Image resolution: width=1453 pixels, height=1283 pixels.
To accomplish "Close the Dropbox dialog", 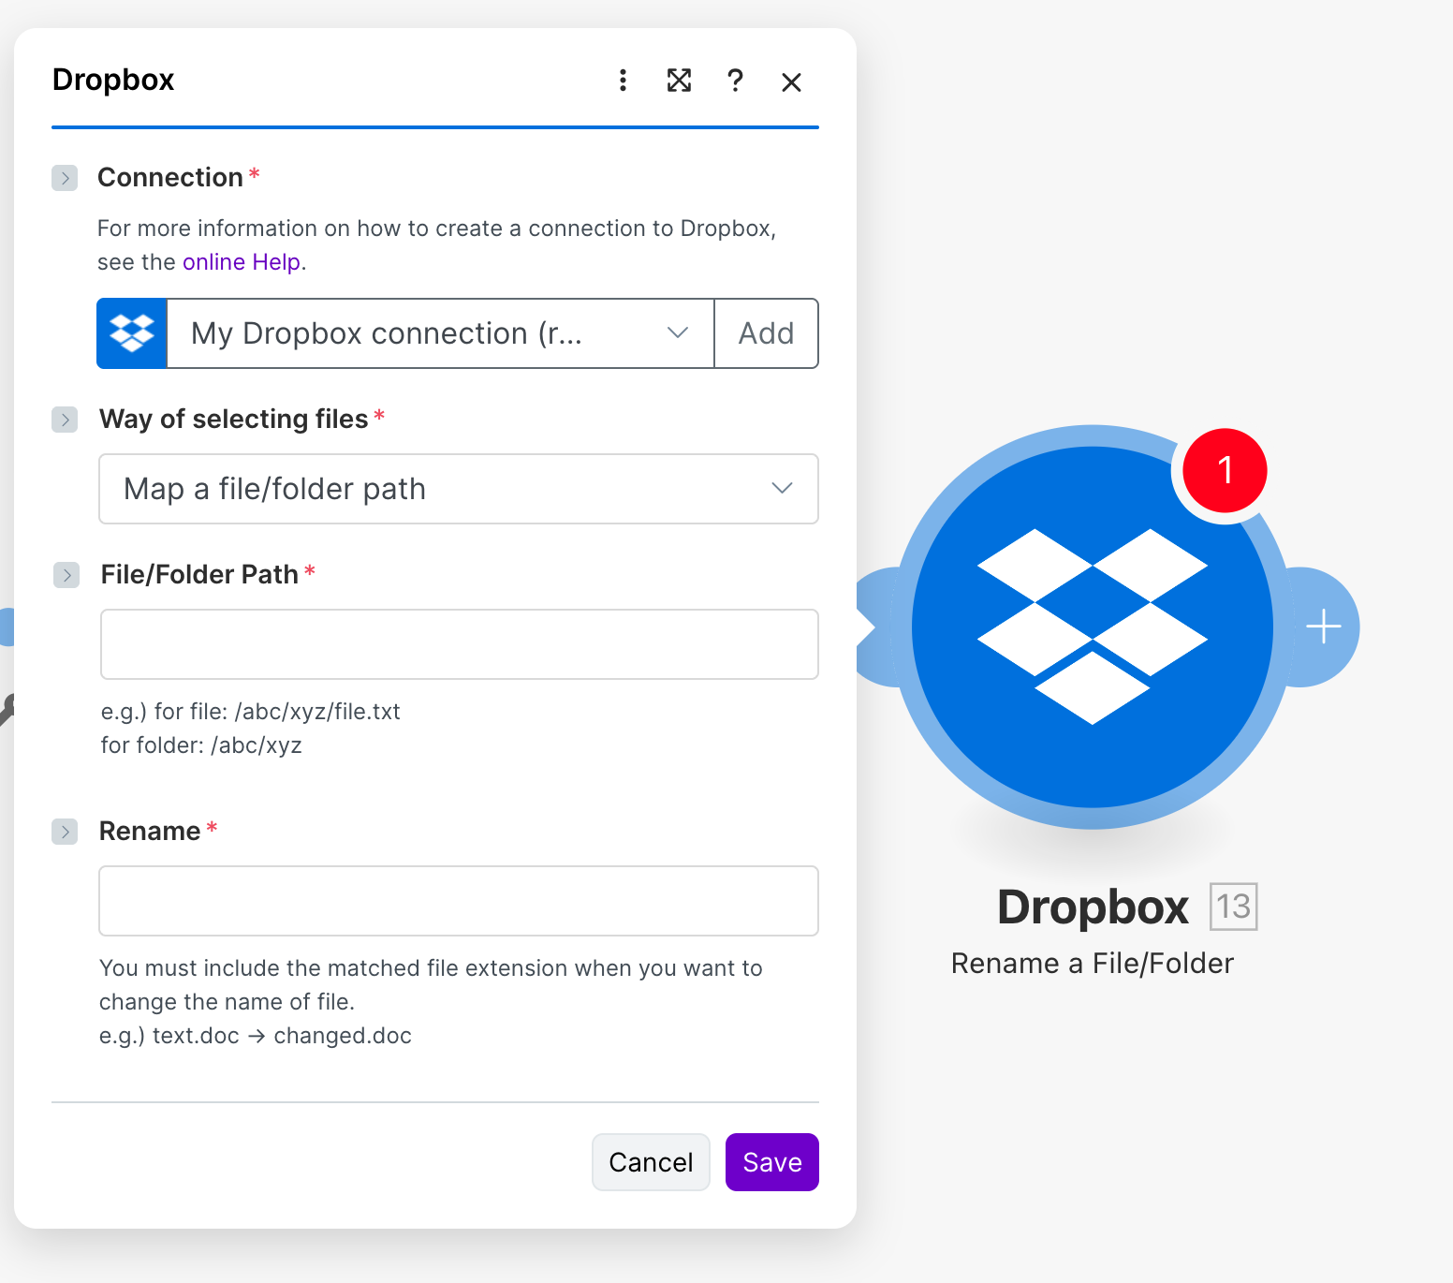I will pyautogui.click(x=791, y=82).
